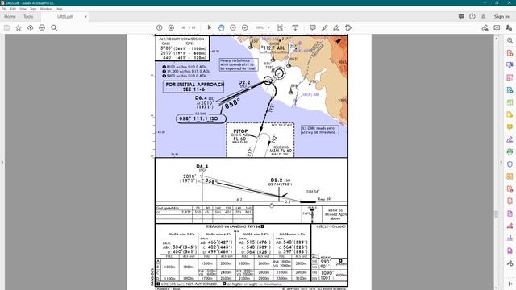Share with others person icon
Image resolution: width=516 pixels, height=290 pixels.
[x=509, y=28]
